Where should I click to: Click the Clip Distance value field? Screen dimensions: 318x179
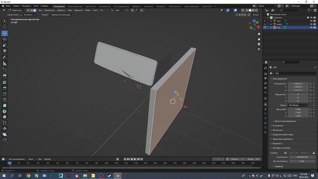point(302,157)
